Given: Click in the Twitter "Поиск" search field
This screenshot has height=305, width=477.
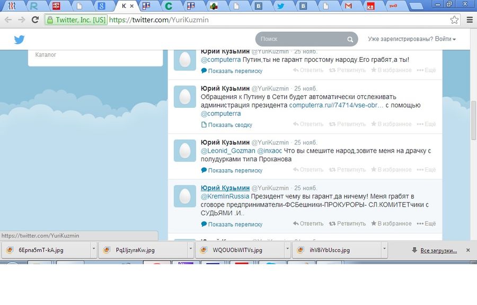Looking at the screenshot, I should [x=301, y=39].
